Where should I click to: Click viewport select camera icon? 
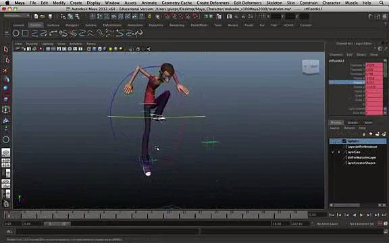18,49
